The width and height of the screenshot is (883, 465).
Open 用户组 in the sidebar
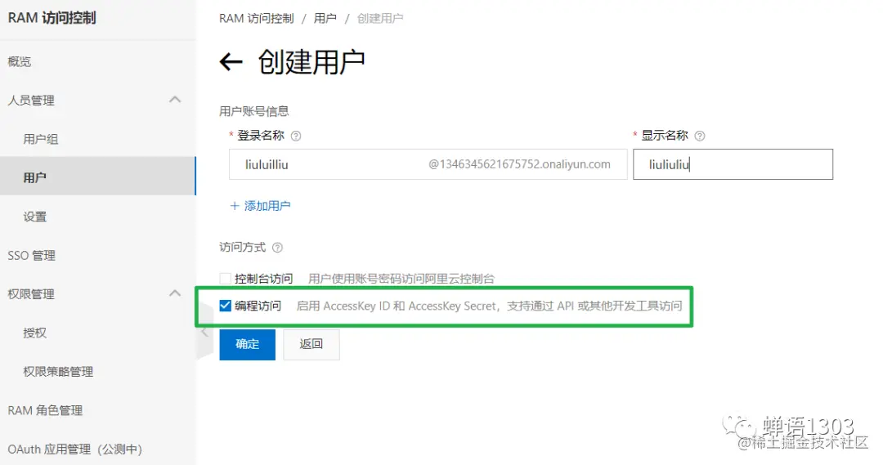coord(41,139)
